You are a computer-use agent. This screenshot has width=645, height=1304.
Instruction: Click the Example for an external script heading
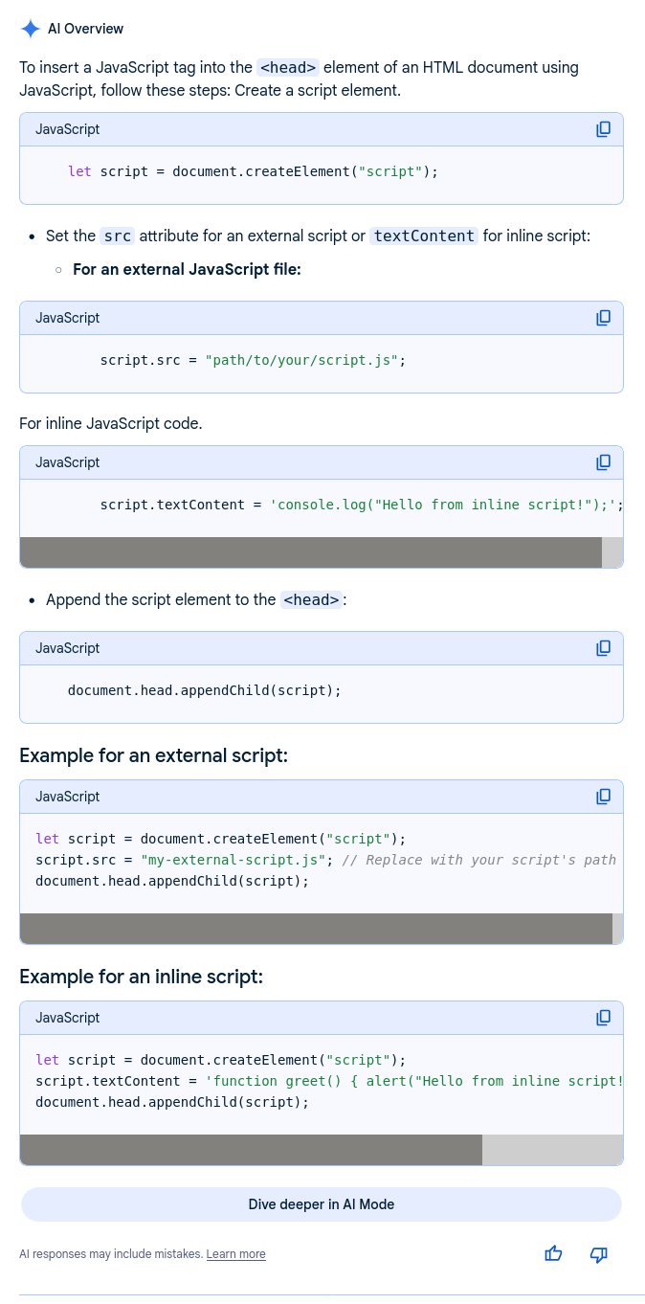(x=153, y=755)
